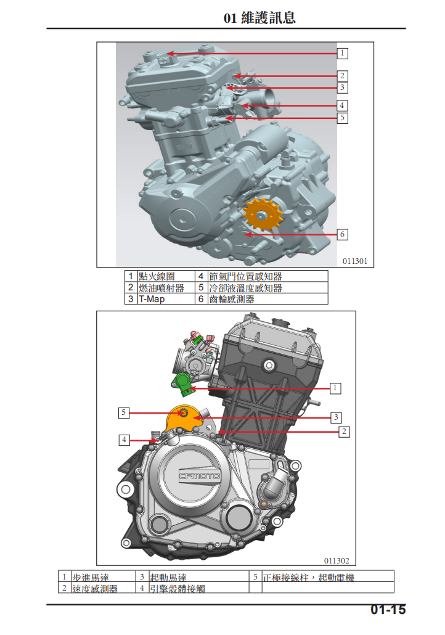445x635 pixels.
Task: Click callout 3 in figure 011301
Action: [342, 88]
